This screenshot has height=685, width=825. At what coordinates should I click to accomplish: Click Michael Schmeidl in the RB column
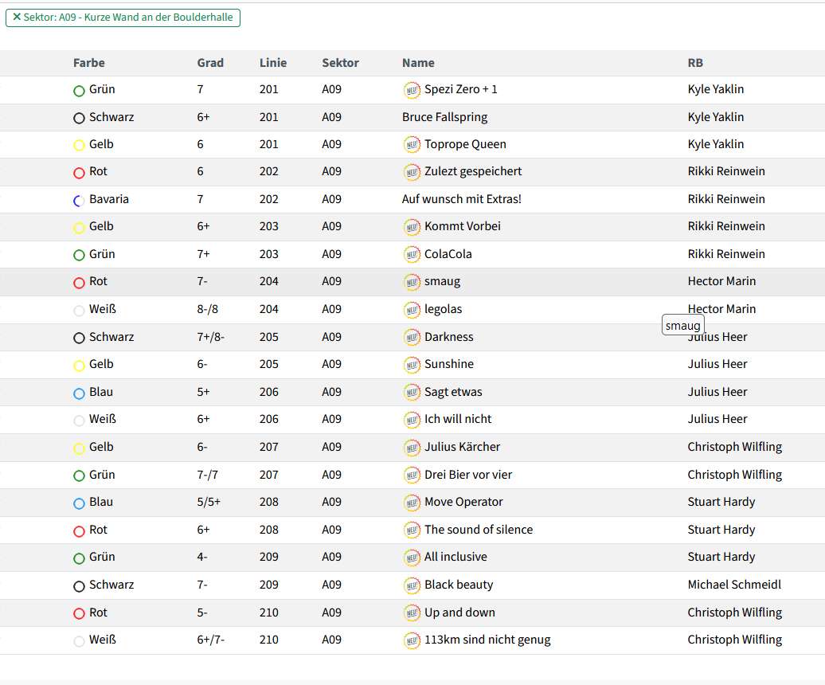point(734,585)
